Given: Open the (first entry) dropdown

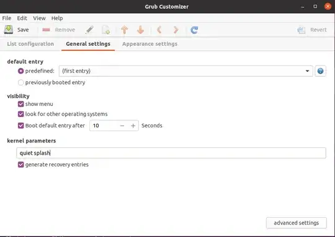Looking at the screenshot, I should pyautogui.click(x=186, y=71).
